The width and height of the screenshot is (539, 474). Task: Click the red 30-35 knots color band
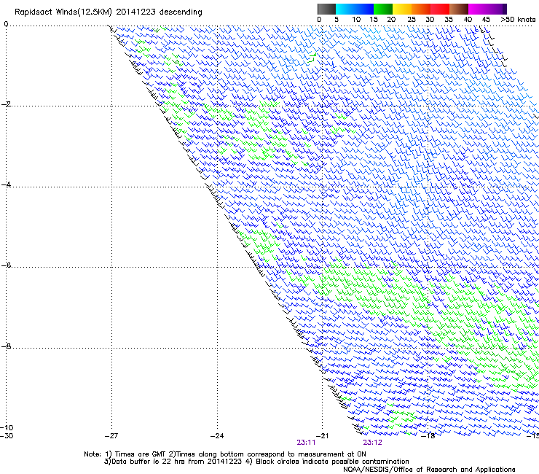click(x=440, y=9)
